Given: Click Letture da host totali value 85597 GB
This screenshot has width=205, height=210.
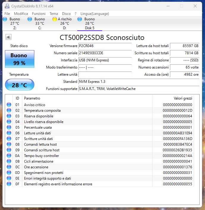Looking at the screenshot, I should 185,46.
